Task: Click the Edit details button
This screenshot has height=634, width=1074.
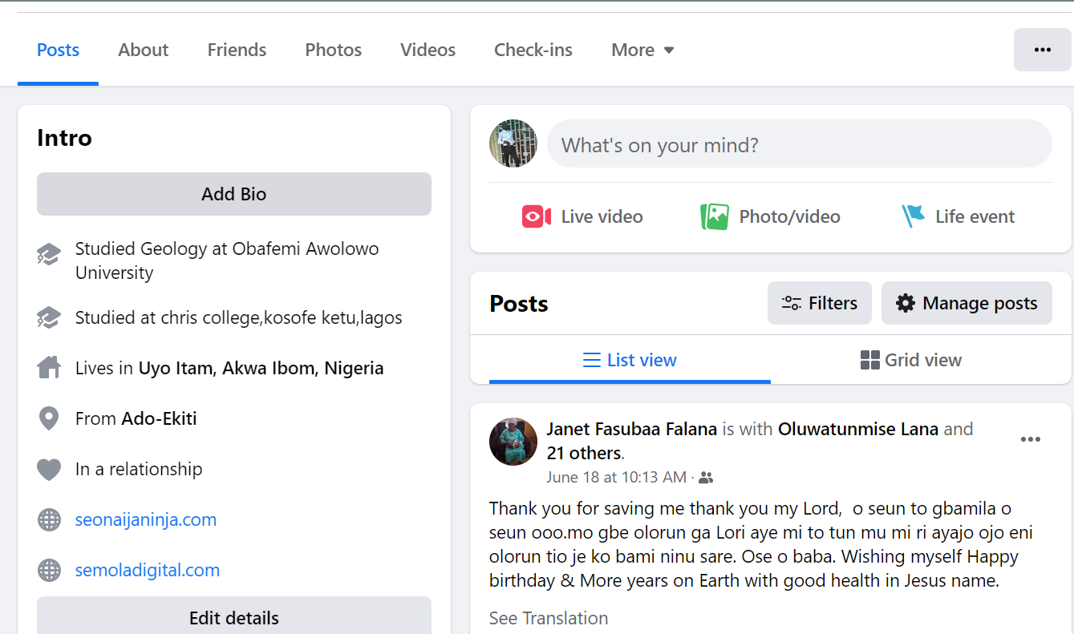Action: pos(233,618)
